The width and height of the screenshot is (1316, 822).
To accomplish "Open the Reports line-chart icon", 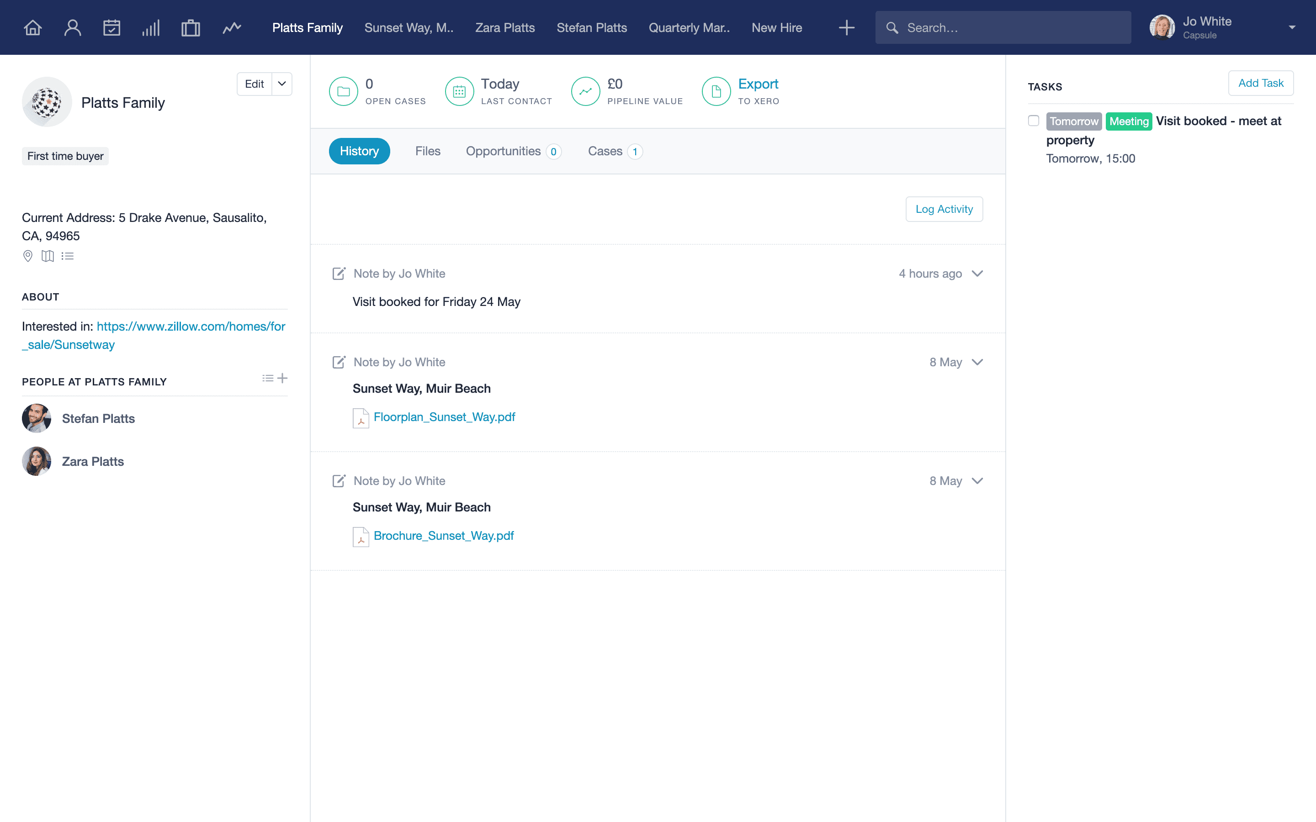I will [x=232, y=28].
